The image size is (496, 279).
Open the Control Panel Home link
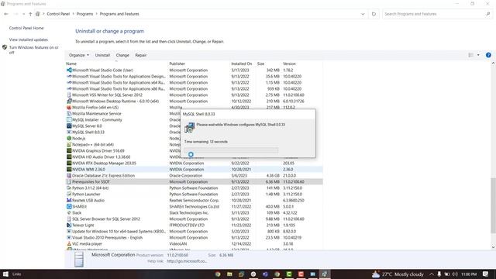tap(26, 28)
